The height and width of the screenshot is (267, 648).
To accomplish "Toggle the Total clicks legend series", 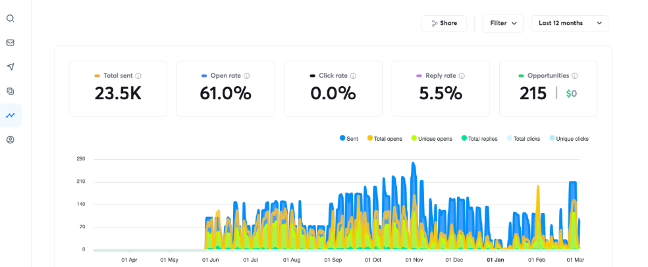I will [x=523, y=139].
